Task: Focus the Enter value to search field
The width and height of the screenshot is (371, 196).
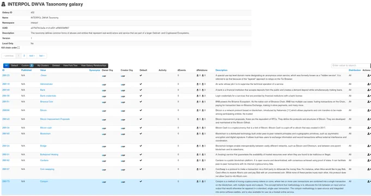Action: coord(350,65)
